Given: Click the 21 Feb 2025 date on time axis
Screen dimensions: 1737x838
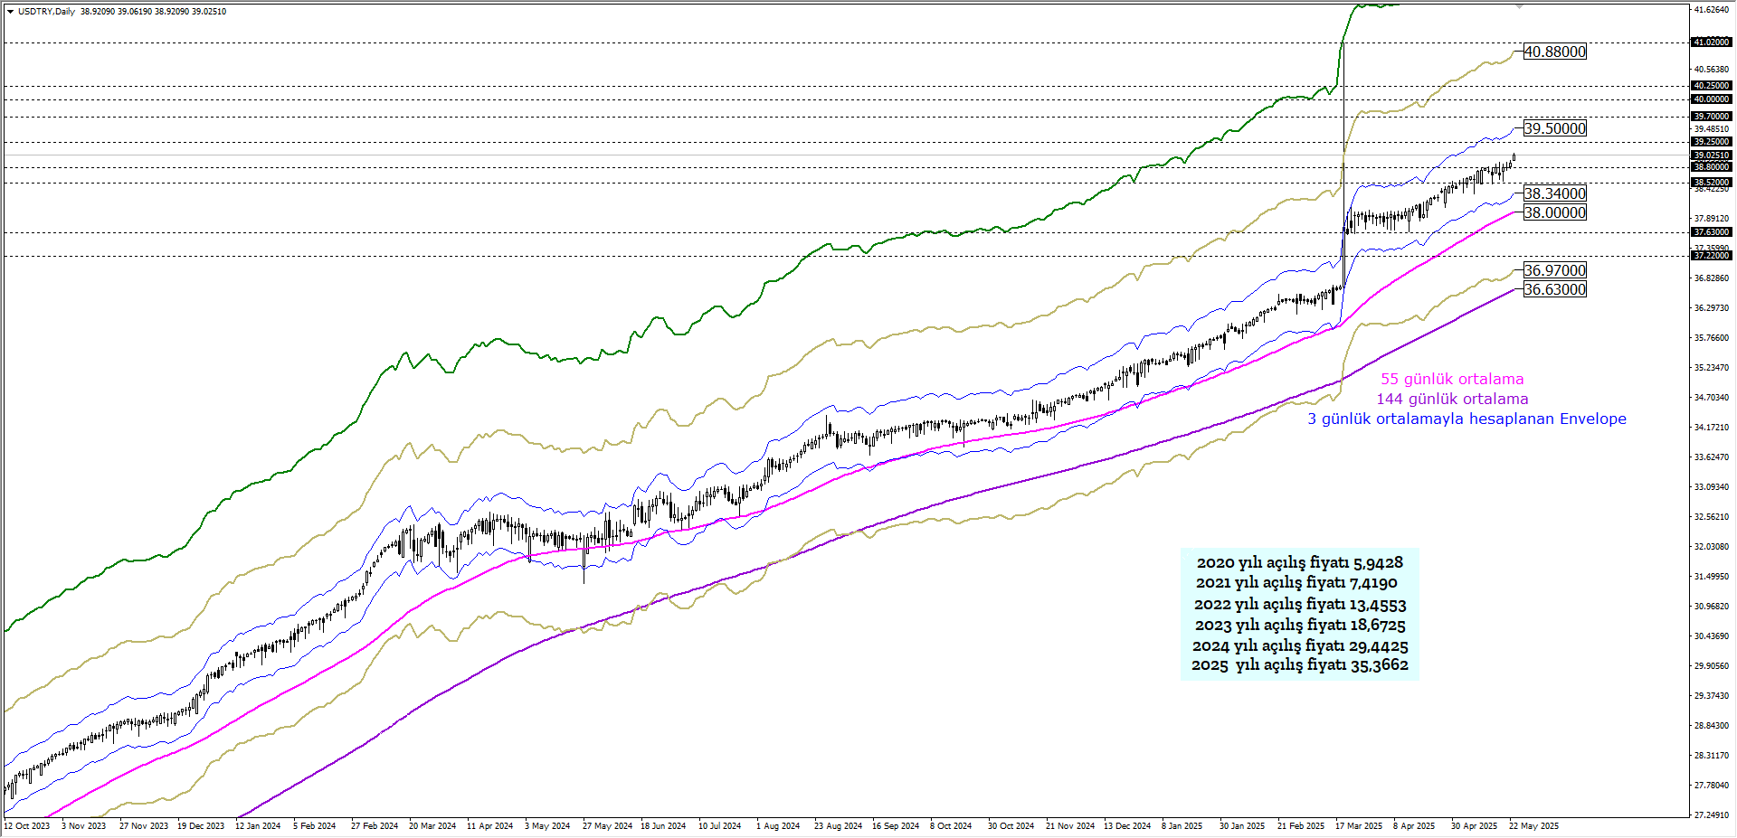Looking at the screenshot, I should click(1301, 826).
